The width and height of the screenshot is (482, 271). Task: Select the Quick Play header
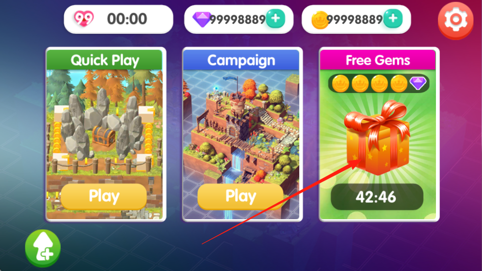point(104,60)
